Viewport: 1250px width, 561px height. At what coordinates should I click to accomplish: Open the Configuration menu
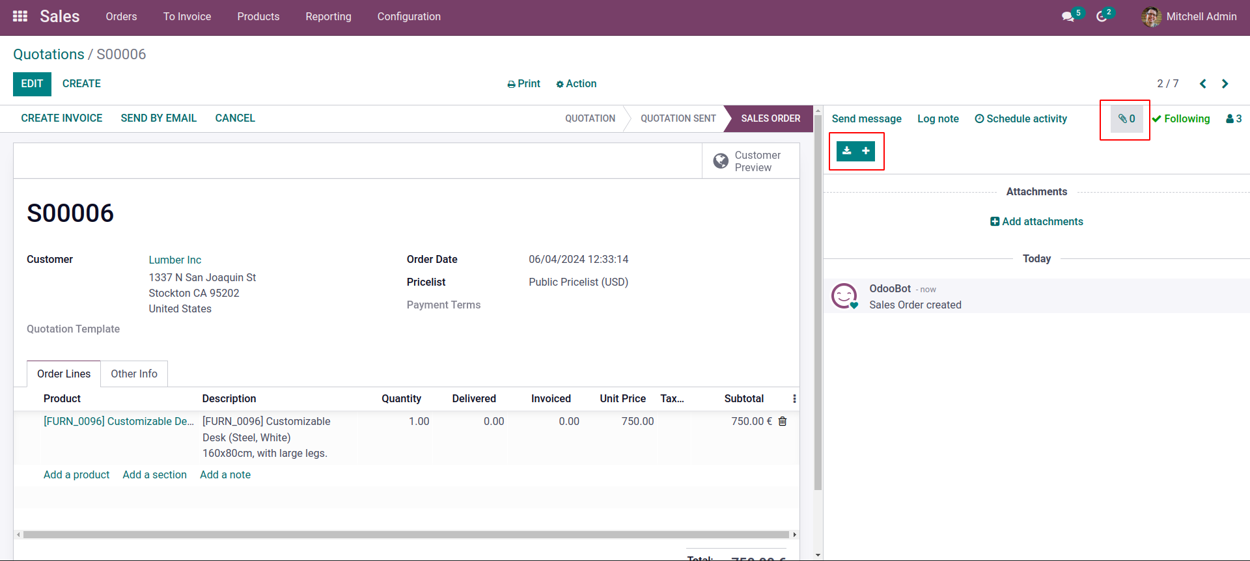[409, 17]
